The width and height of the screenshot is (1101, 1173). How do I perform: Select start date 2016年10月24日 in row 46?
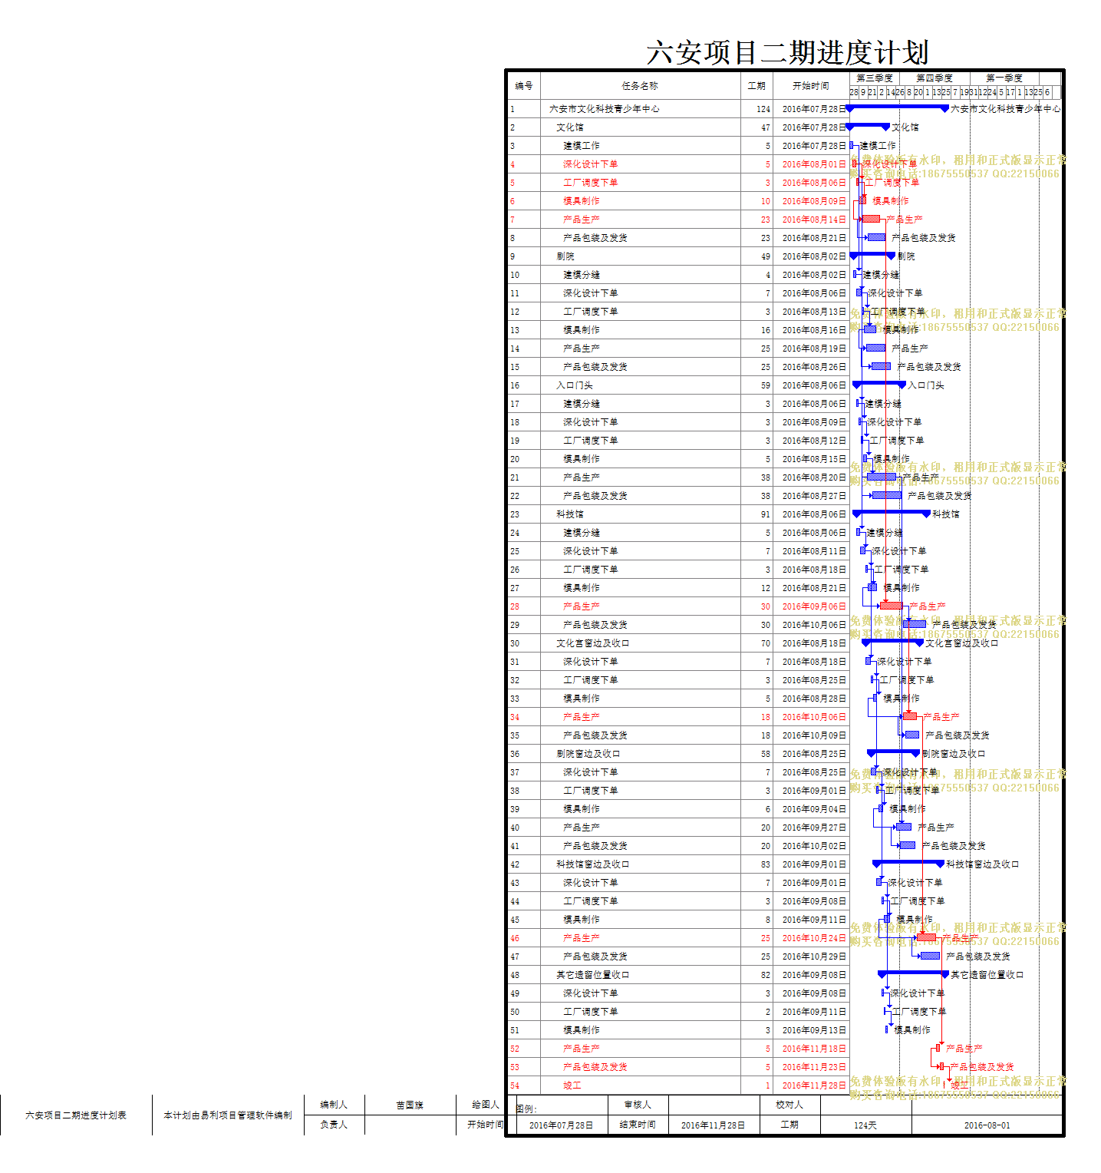point(814,938)
